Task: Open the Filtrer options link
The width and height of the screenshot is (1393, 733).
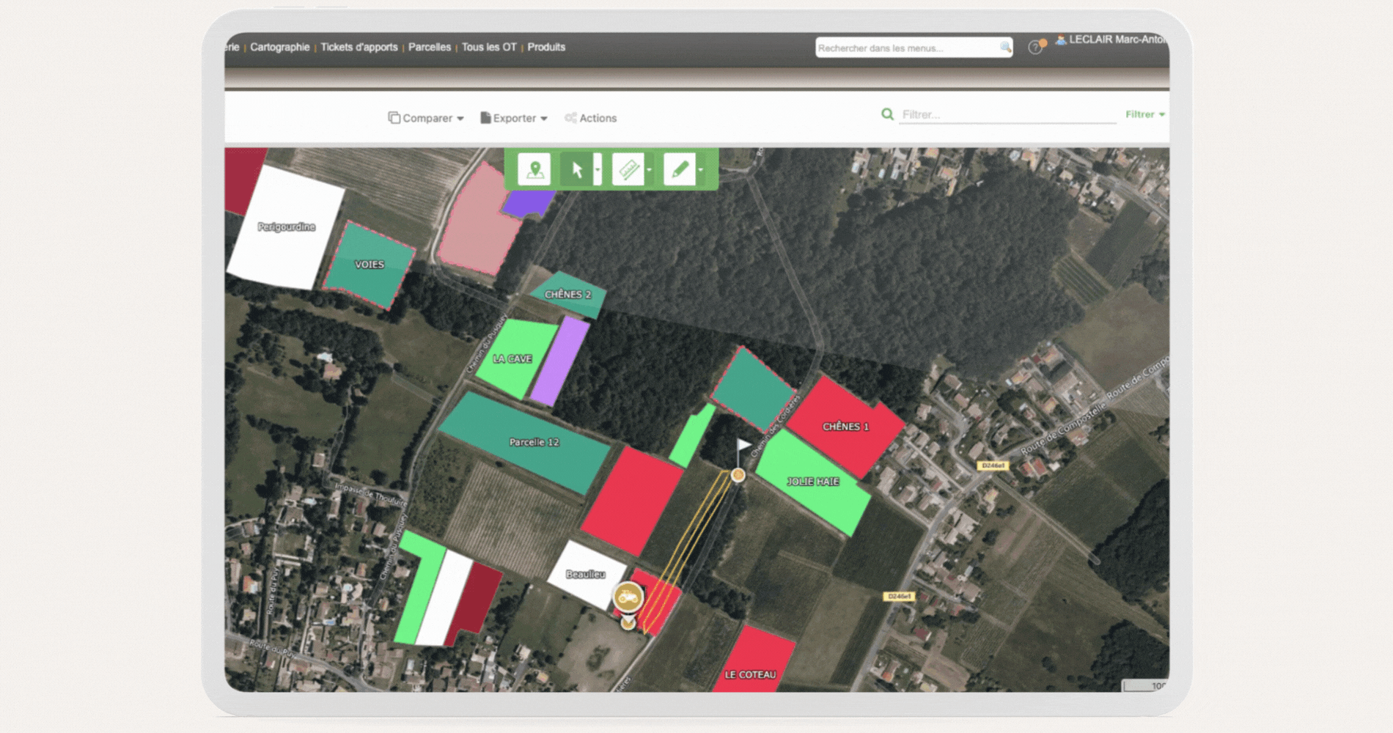Action: pos(1144,114)
